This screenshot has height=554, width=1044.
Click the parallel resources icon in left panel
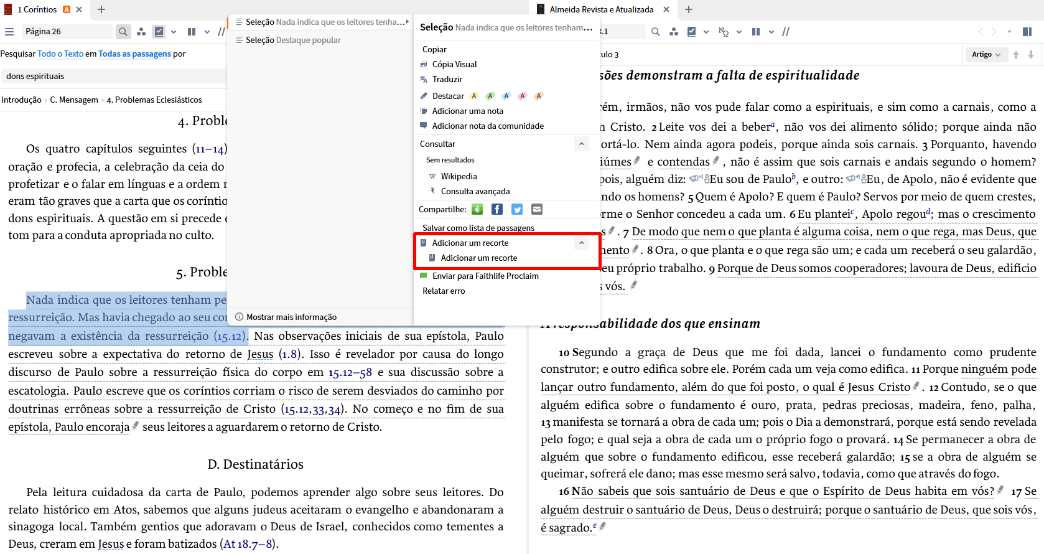(x=221, y=32)
